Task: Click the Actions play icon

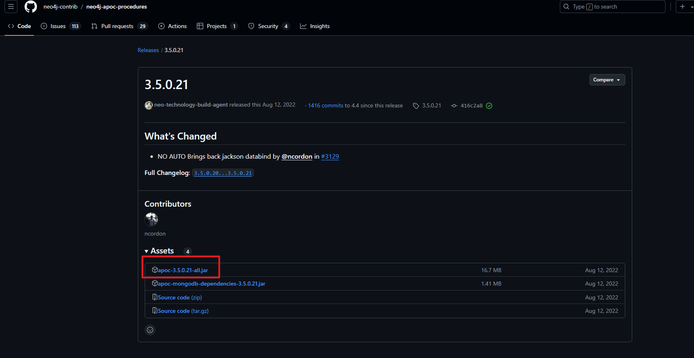Action: click(x=161, y=26)
